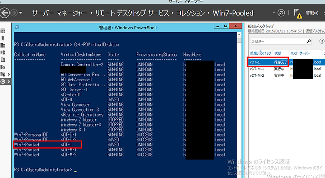Click Windows 7 Master-3 in the PowerShell output
325x178 pixels.
click(x=81, y=125)
